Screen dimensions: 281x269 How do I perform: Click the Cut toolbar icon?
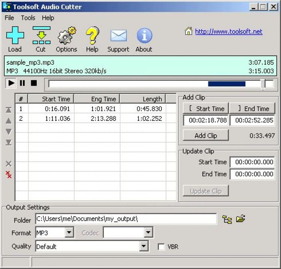click(x=41, y=35)
